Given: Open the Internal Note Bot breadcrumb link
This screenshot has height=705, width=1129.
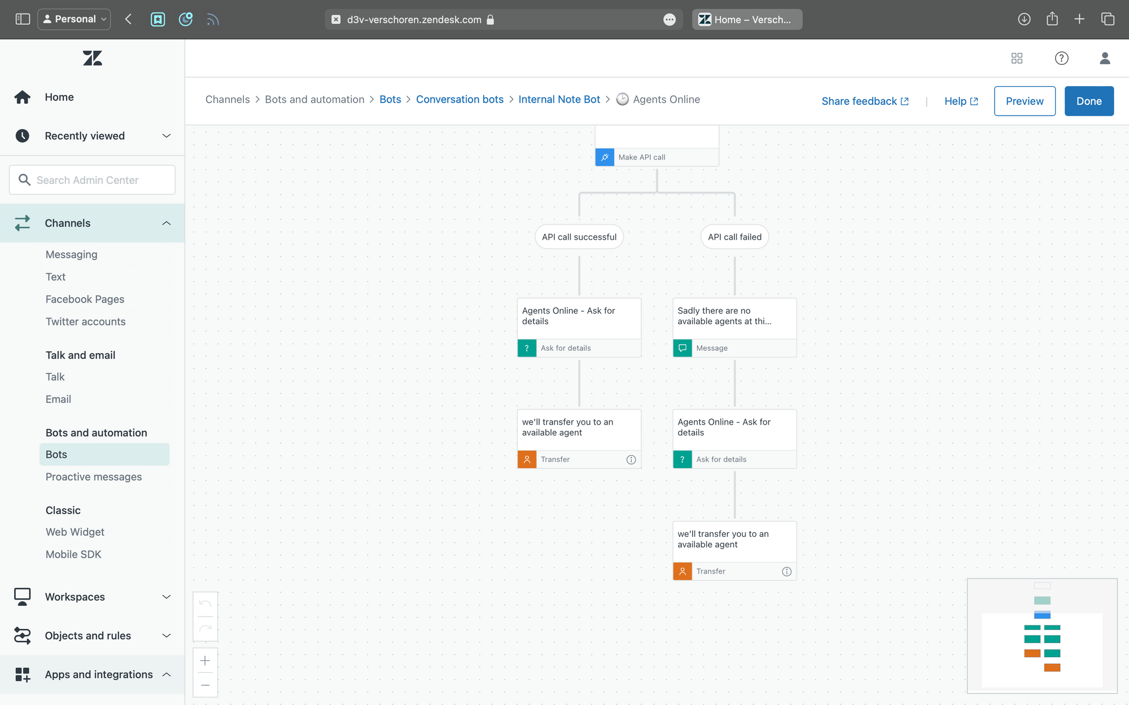Looking at the screenshot, I should tap(559, 99).
